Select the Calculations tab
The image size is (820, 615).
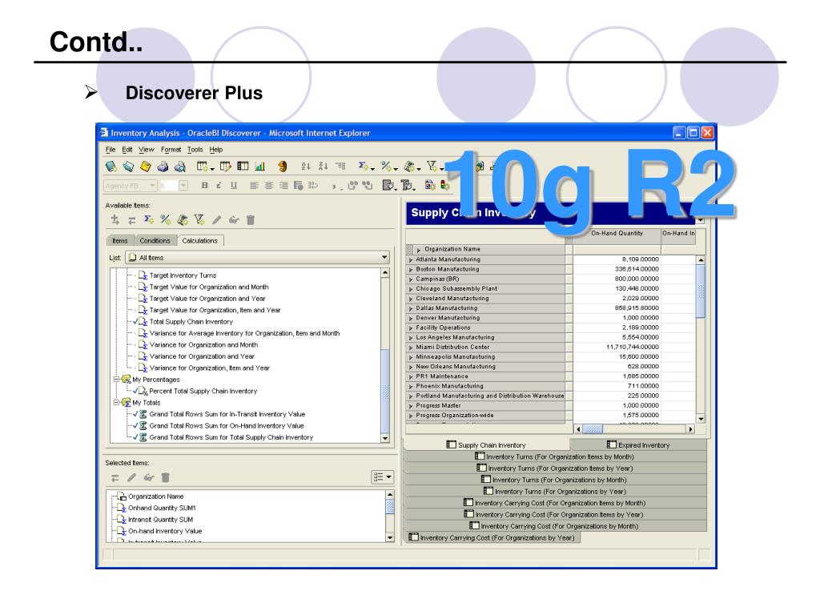click(199, 240)
